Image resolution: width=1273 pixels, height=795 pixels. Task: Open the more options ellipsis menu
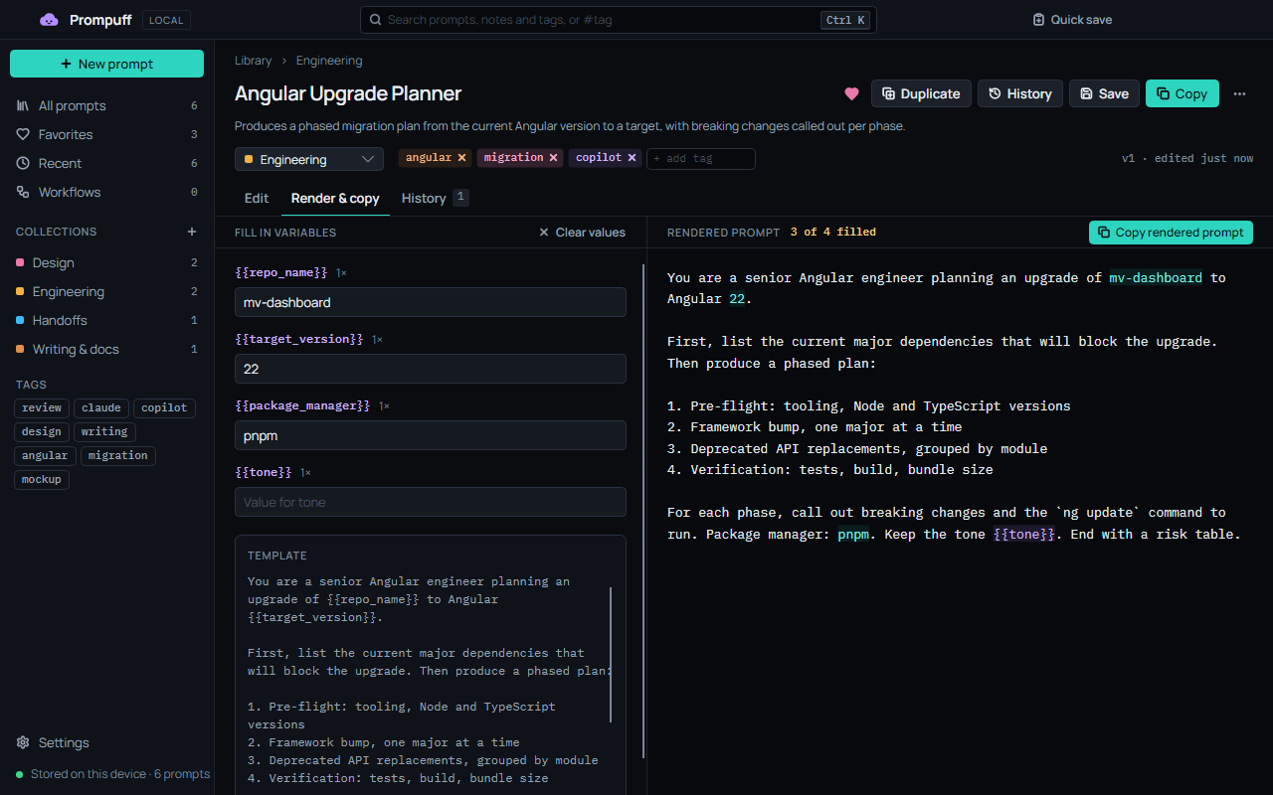click(1239, 93)
